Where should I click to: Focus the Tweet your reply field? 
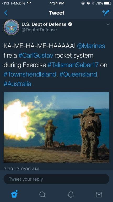[x=56, y=179]
